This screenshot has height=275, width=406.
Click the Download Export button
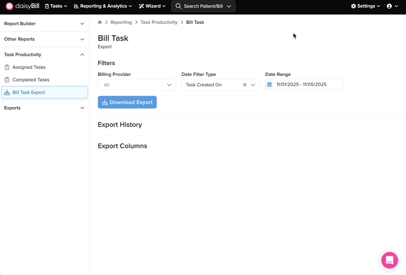127,102
